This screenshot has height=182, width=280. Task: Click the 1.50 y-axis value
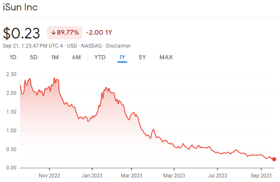pyautogui.click(x=11, y=112)
